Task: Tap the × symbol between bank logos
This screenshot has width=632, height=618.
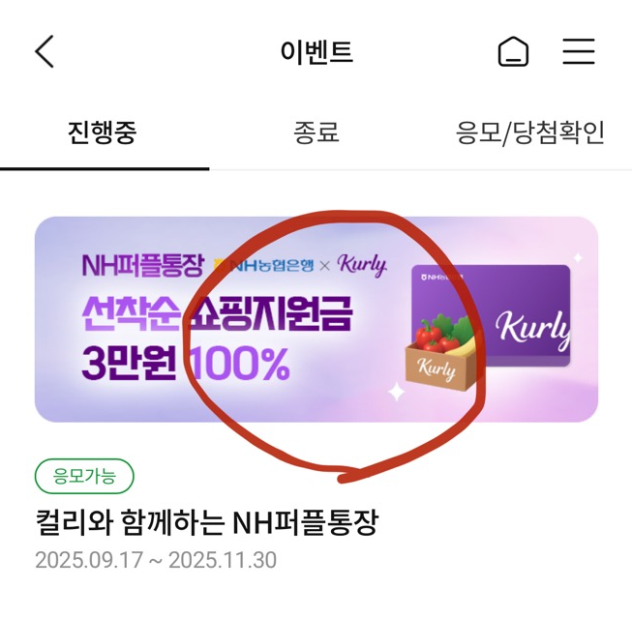Action: 325,266
